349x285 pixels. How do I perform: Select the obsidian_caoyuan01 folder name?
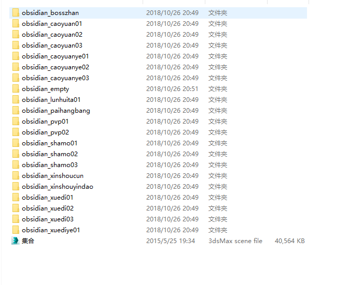[x=52, y=24]
